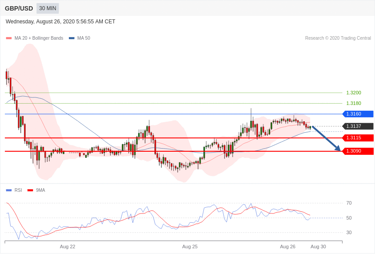
Task: Click the GBP/USD pair title
Action: [x=19, y=8]
